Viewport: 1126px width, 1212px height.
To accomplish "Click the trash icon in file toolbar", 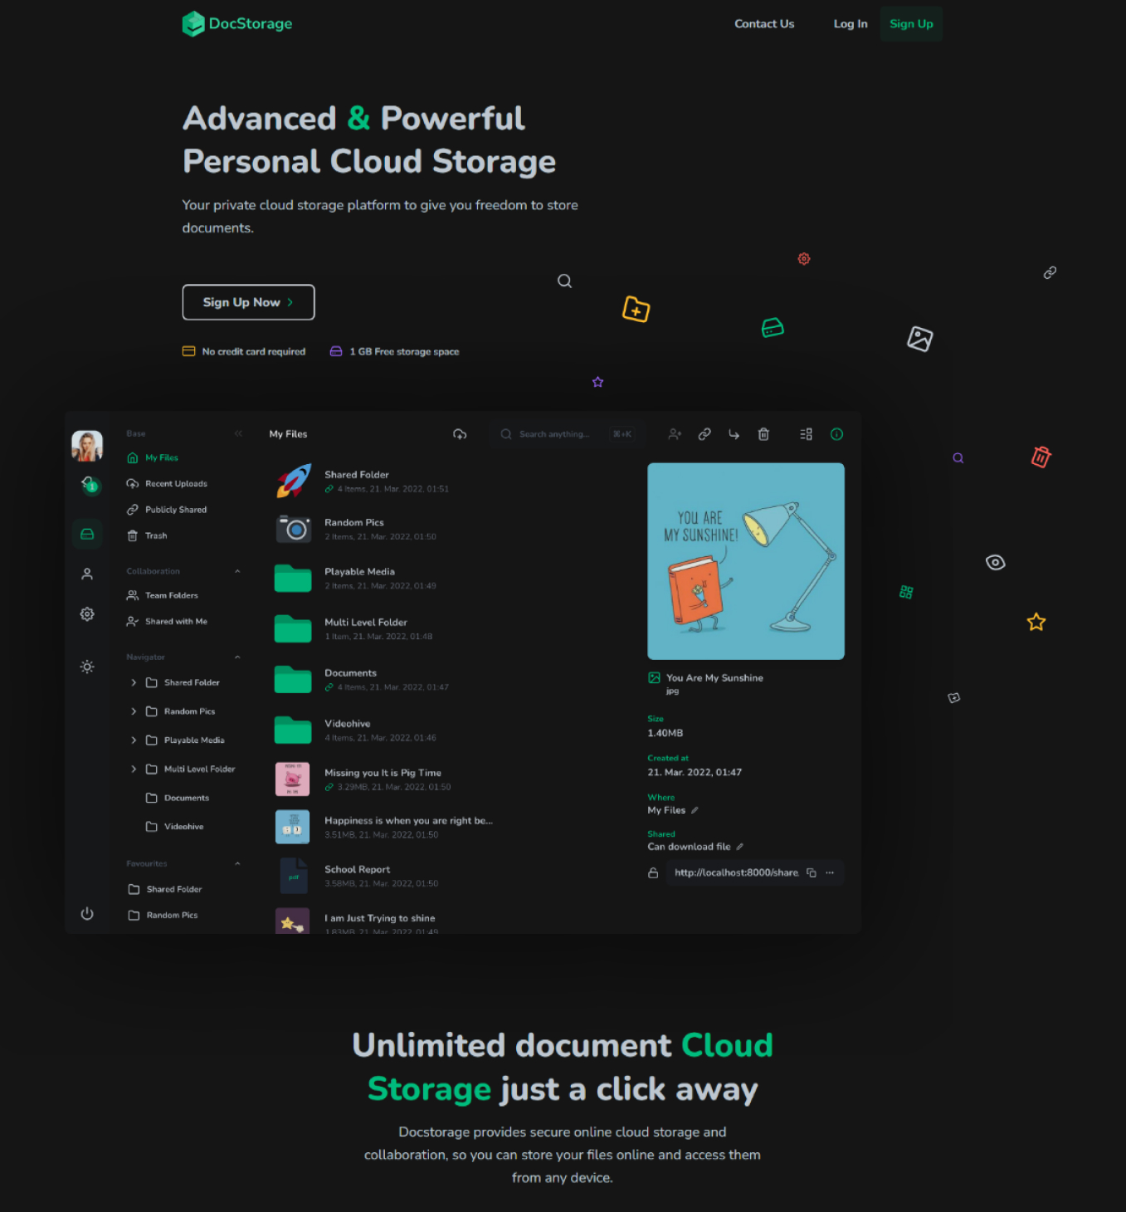I will pos(763,434).
